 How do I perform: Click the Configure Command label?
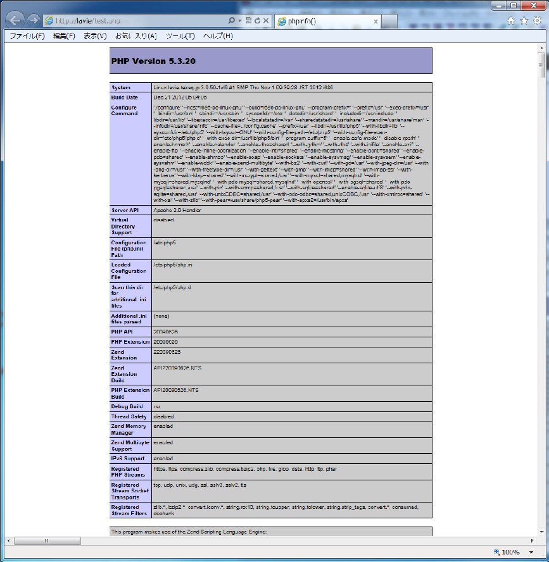pyautogui.click(x=124, y=110)
